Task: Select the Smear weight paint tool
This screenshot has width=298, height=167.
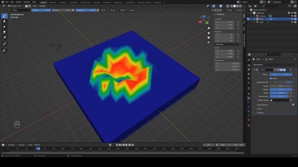Action: [x=4, y=32]
